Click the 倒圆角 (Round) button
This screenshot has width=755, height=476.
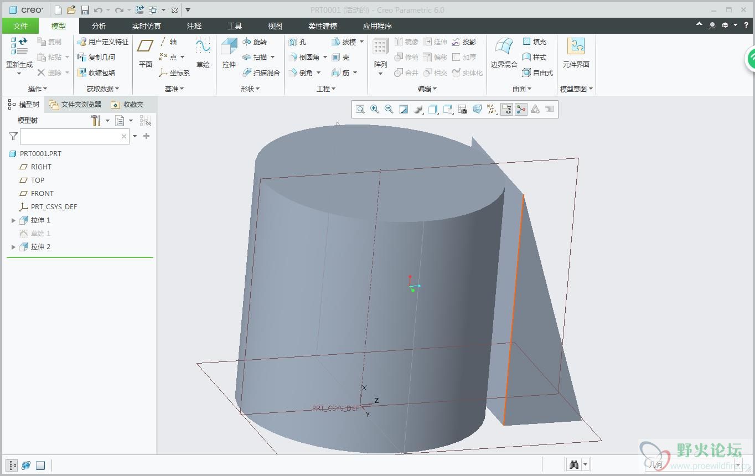[304, 57]
